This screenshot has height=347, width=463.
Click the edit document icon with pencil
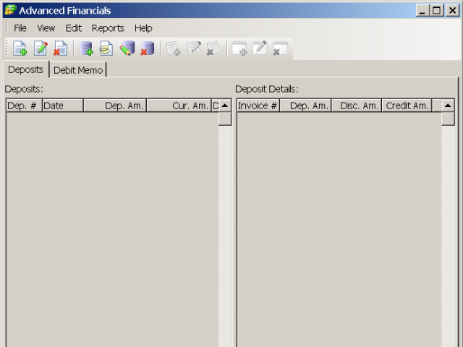(x=41, y=48)
